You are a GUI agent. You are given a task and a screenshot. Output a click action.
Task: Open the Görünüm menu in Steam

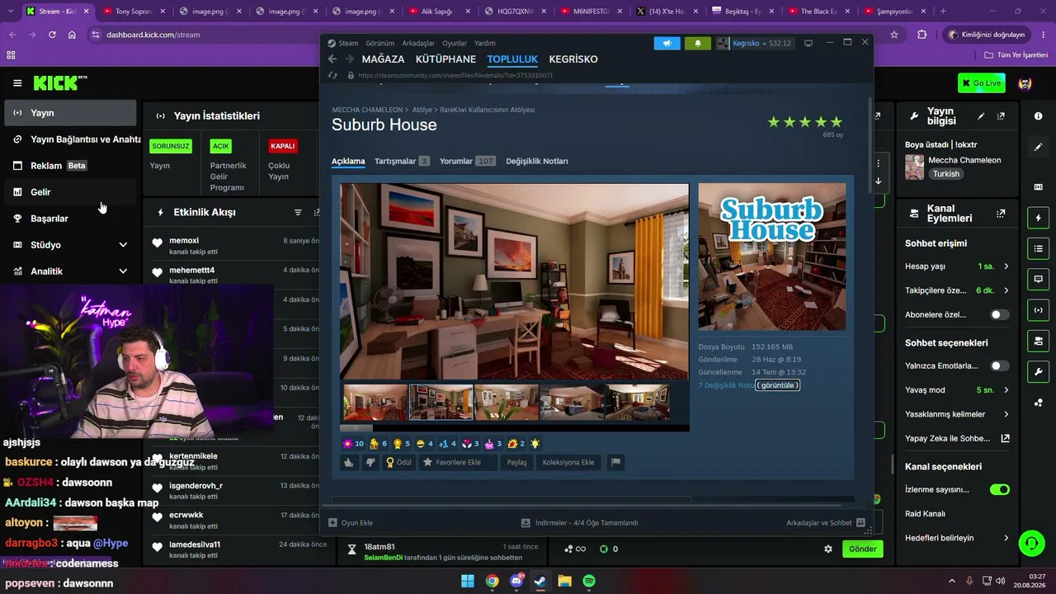(379, 43)
